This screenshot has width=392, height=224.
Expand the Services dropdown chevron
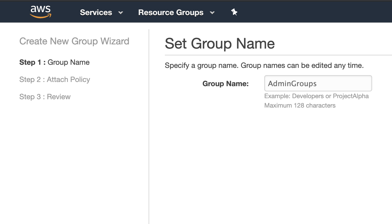[x=121, y=13]
